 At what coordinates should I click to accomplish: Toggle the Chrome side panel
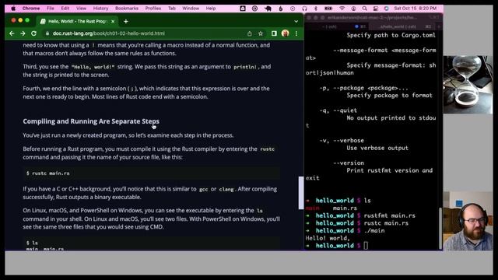pos(274,33)
